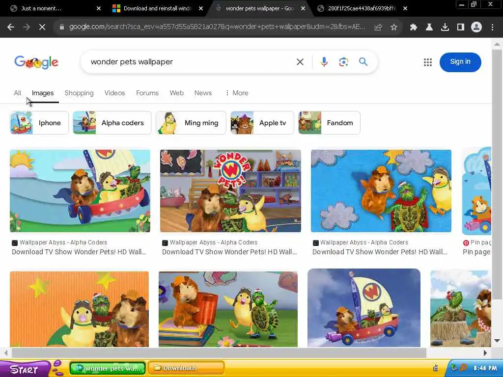Click the horizontal scrollbar left arrow
Viewport: 503px width, 377px height.
point(6,353)
